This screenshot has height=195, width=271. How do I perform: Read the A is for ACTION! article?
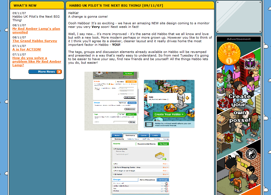[x=27, y=49]
